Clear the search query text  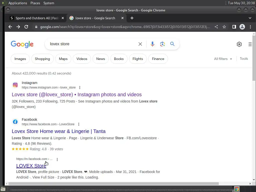[x=140, y=44]
